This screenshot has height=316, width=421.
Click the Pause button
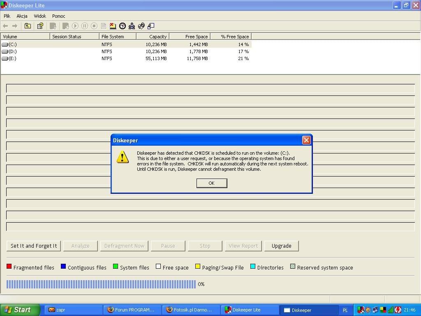click(x=168, y=246)
